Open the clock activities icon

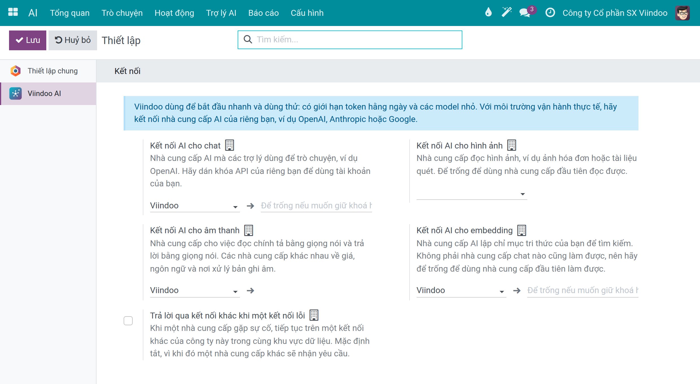point(550,12)
